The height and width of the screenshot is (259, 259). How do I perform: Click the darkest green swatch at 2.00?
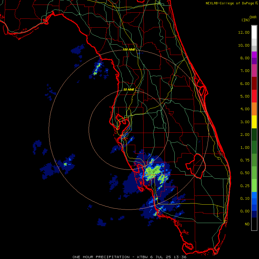[x=254, y=134]
